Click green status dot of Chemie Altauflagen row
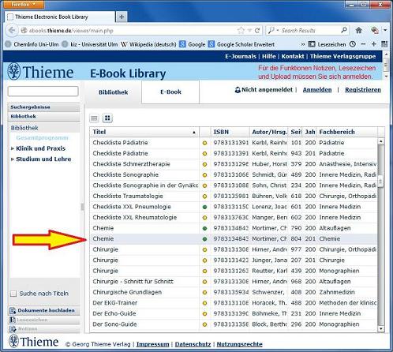This screenshot has height=352, width=393. coord(204,228)
